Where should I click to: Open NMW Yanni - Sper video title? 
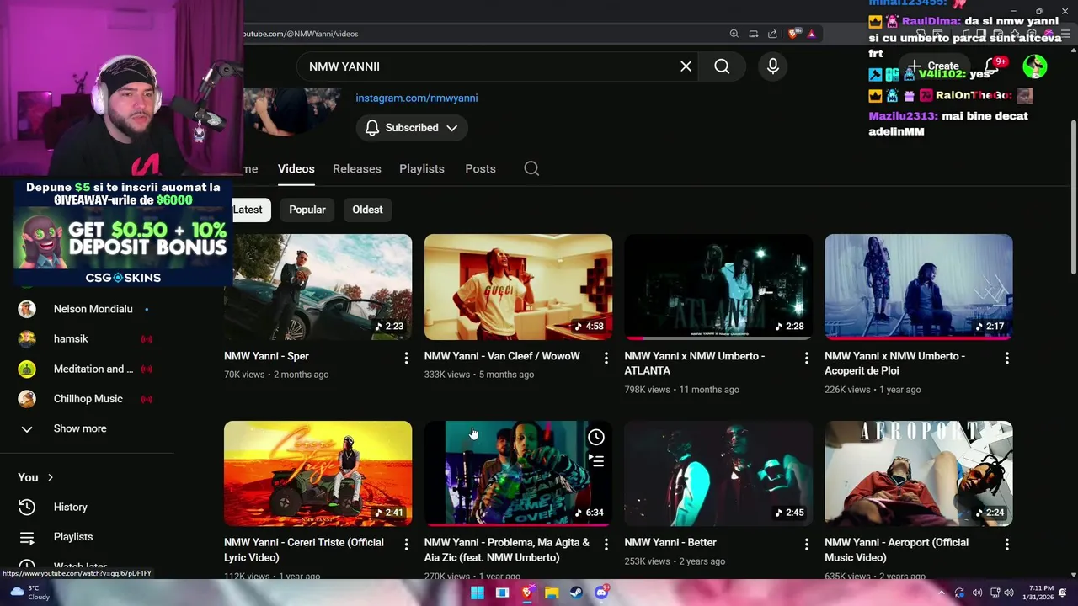click(266, 356)
